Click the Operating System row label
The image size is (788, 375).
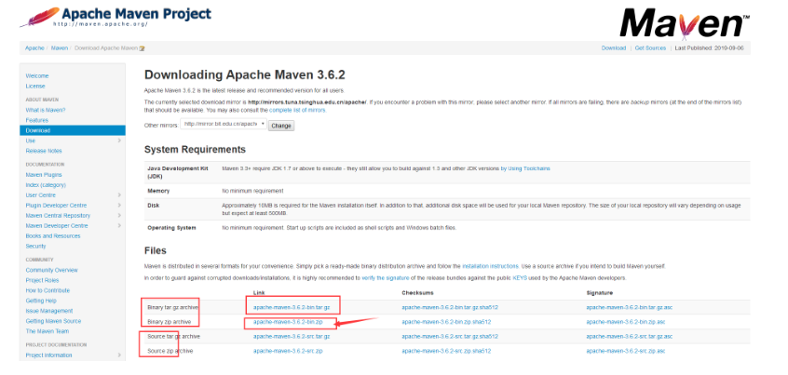[x=172, y=227]
